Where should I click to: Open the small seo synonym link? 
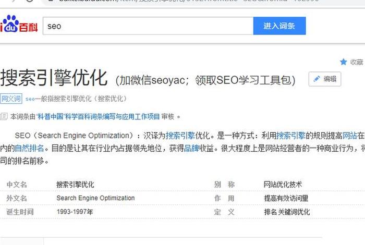click(30, 99)
